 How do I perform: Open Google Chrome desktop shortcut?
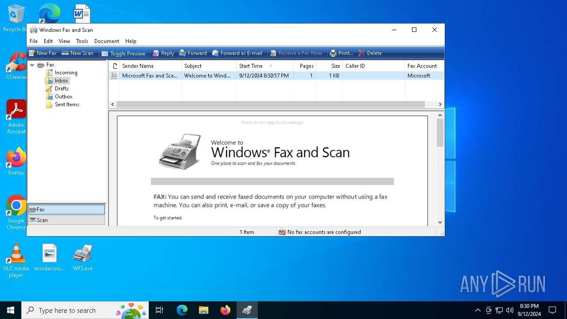coord(16,213)
